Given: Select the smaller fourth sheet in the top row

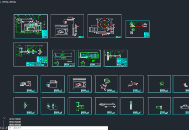Looking at the screenshot, I should (x=137, y=29).
